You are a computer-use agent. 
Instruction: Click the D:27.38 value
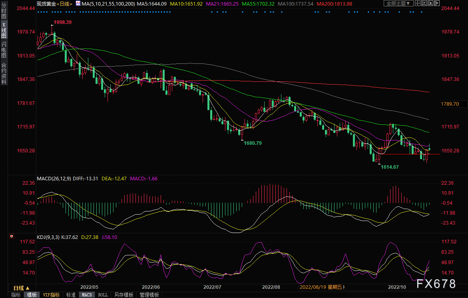pyautogui.click(x=90, y=237)
